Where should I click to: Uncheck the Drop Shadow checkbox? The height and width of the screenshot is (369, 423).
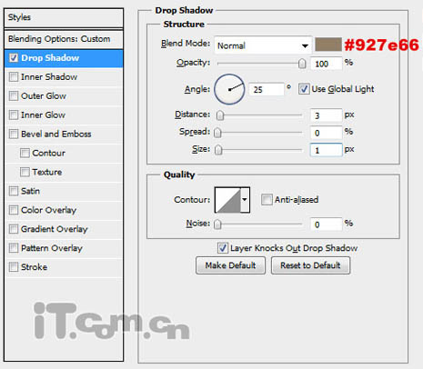point(14,57)
